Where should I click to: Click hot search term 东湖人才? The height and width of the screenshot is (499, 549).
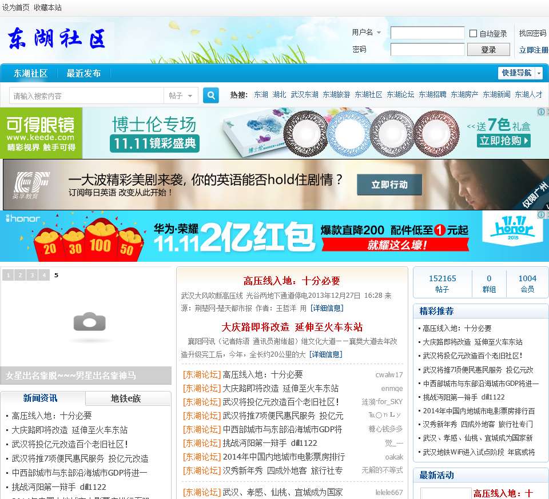pos(528,94)
